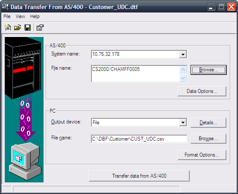Open output device Details
Viewport: 238px width, 194px height.
(208, 123)
